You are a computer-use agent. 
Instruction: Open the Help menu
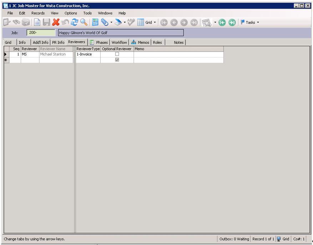pyautogui.click(x=122, y=13)
